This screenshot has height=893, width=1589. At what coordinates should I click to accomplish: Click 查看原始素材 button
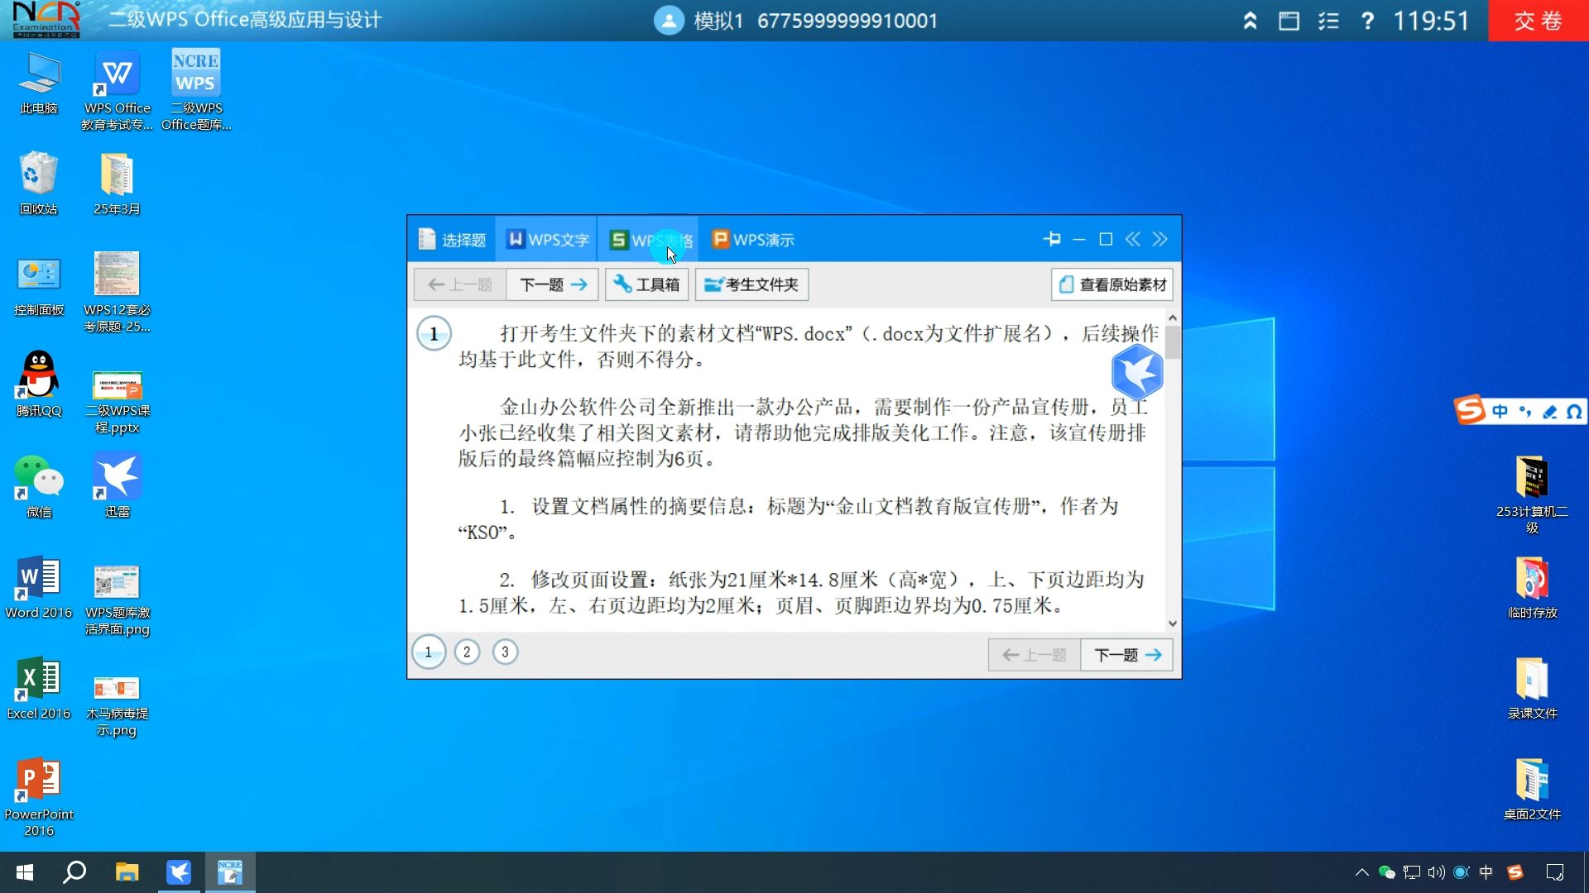point(1112,284)
